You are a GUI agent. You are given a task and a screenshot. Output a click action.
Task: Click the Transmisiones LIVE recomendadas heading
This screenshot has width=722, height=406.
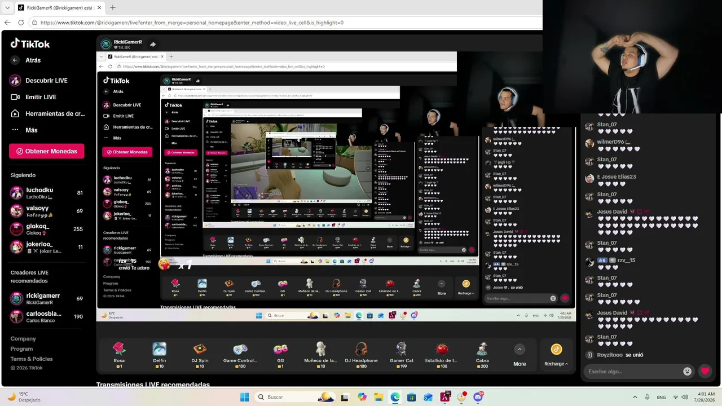pyautogui.click(x=153, y=385)
